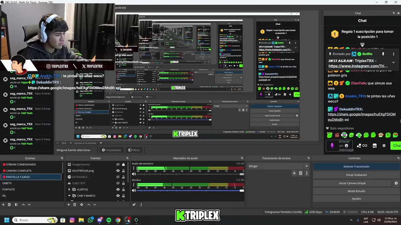This screenshot has width=401, height=225.
Task: Undock the Escenas panel
Action: (x=62, y=158)
